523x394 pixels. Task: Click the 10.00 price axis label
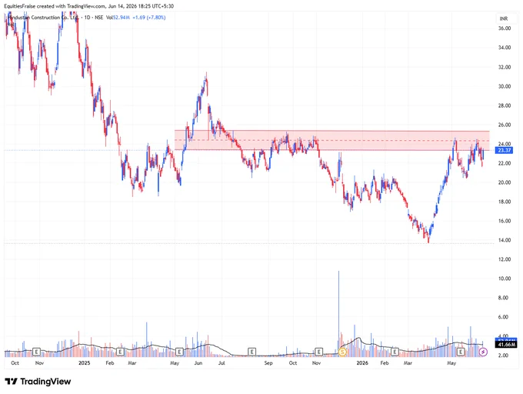point(505,279)
